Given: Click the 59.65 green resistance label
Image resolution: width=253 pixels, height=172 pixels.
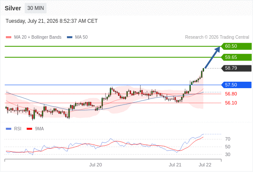Looking at the screenshot, I should (x=236, y=57).
